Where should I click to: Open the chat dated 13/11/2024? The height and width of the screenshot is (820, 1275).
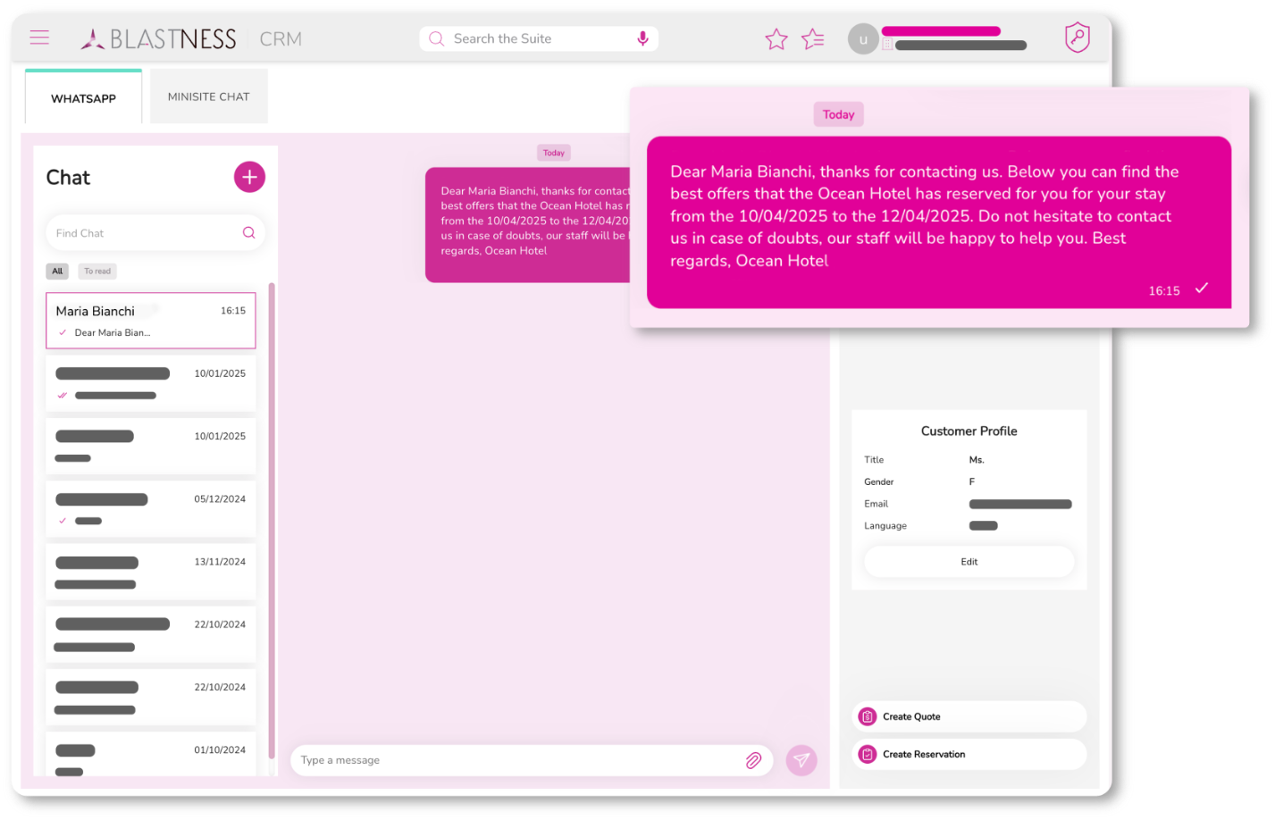(151, 572)
